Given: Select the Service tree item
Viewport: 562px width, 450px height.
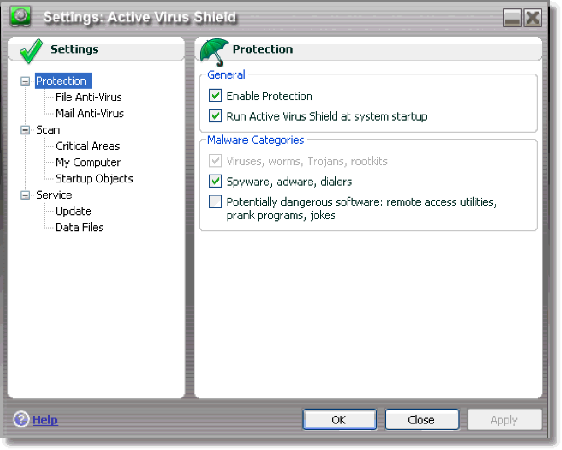Looking at the screenshot, I should [54, 196].
